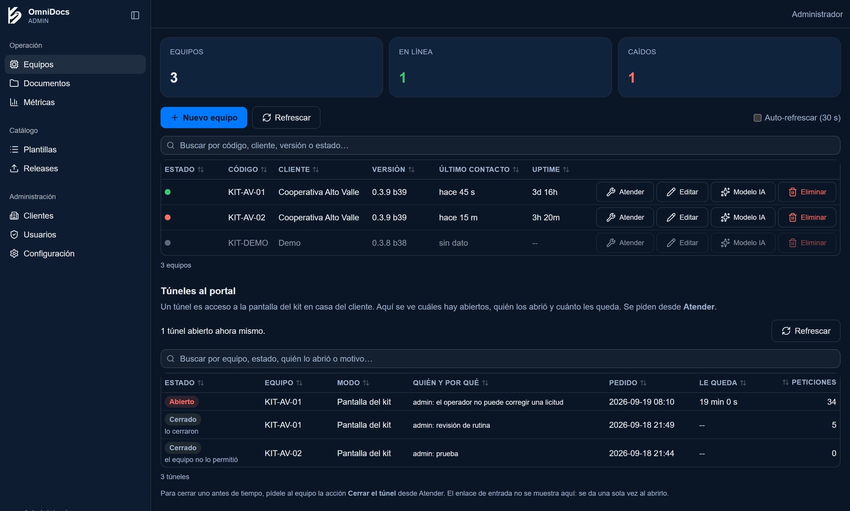850x511 pixels.
Task: Sort tunnels table by Le queda
Action: (x=722, y=382)
